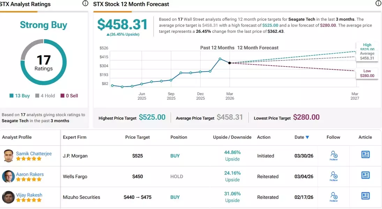Click the 13 Buy legend swatch
The image size is (382, 209).
click(x=12, y=96)
